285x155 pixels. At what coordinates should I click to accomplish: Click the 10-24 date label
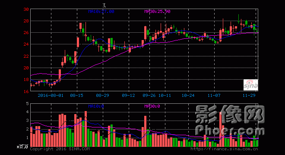tap(188, 95)
